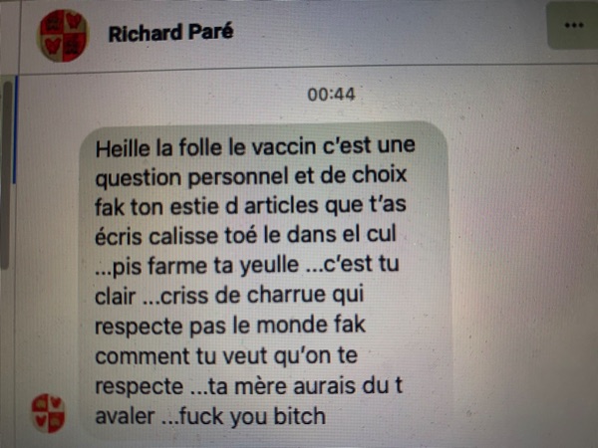Click the small avatar beside the message
598x448 pixels.
pos(48,413)
